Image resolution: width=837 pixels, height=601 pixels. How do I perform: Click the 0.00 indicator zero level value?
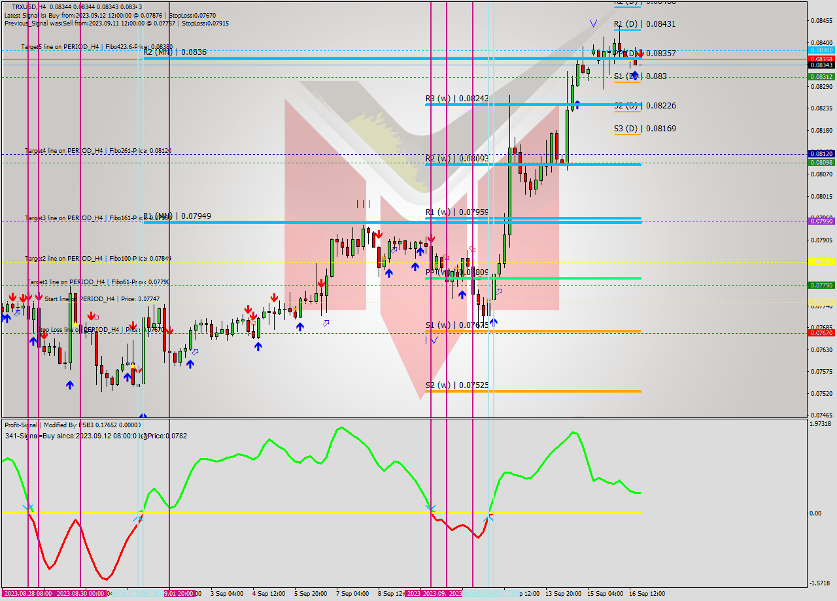tap(815, 513)
